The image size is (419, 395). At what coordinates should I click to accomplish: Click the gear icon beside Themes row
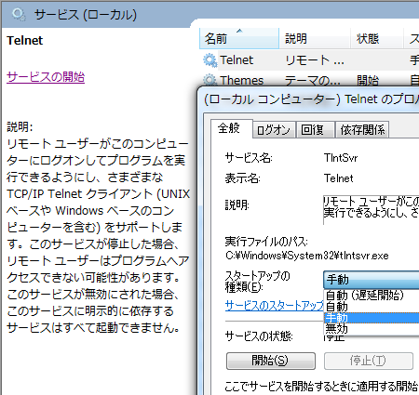click(210, 80)
